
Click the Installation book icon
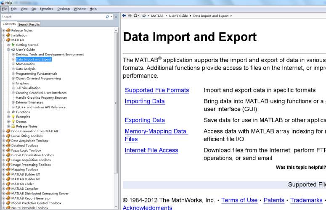coord(8,35)
